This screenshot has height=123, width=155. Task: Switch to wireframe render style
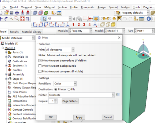102,24
